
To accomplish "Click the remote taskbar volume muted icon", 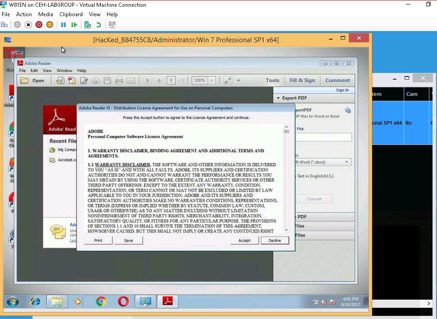I will 324,302.
